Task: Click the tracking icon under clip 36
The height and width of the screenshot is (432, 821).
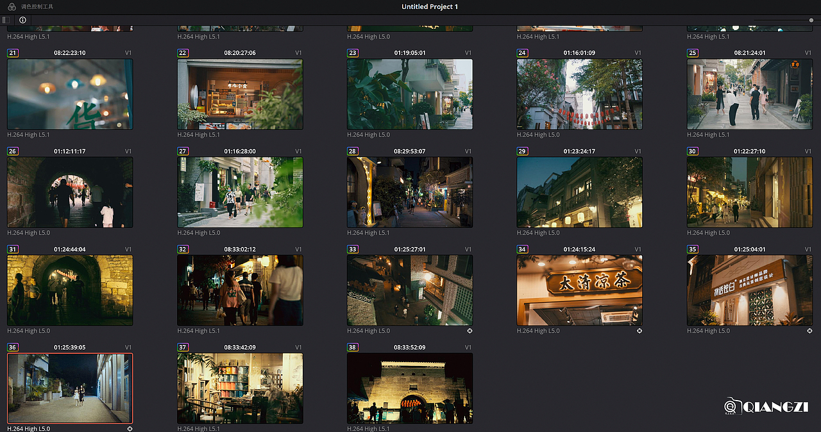Action: [x=130, y=428]
